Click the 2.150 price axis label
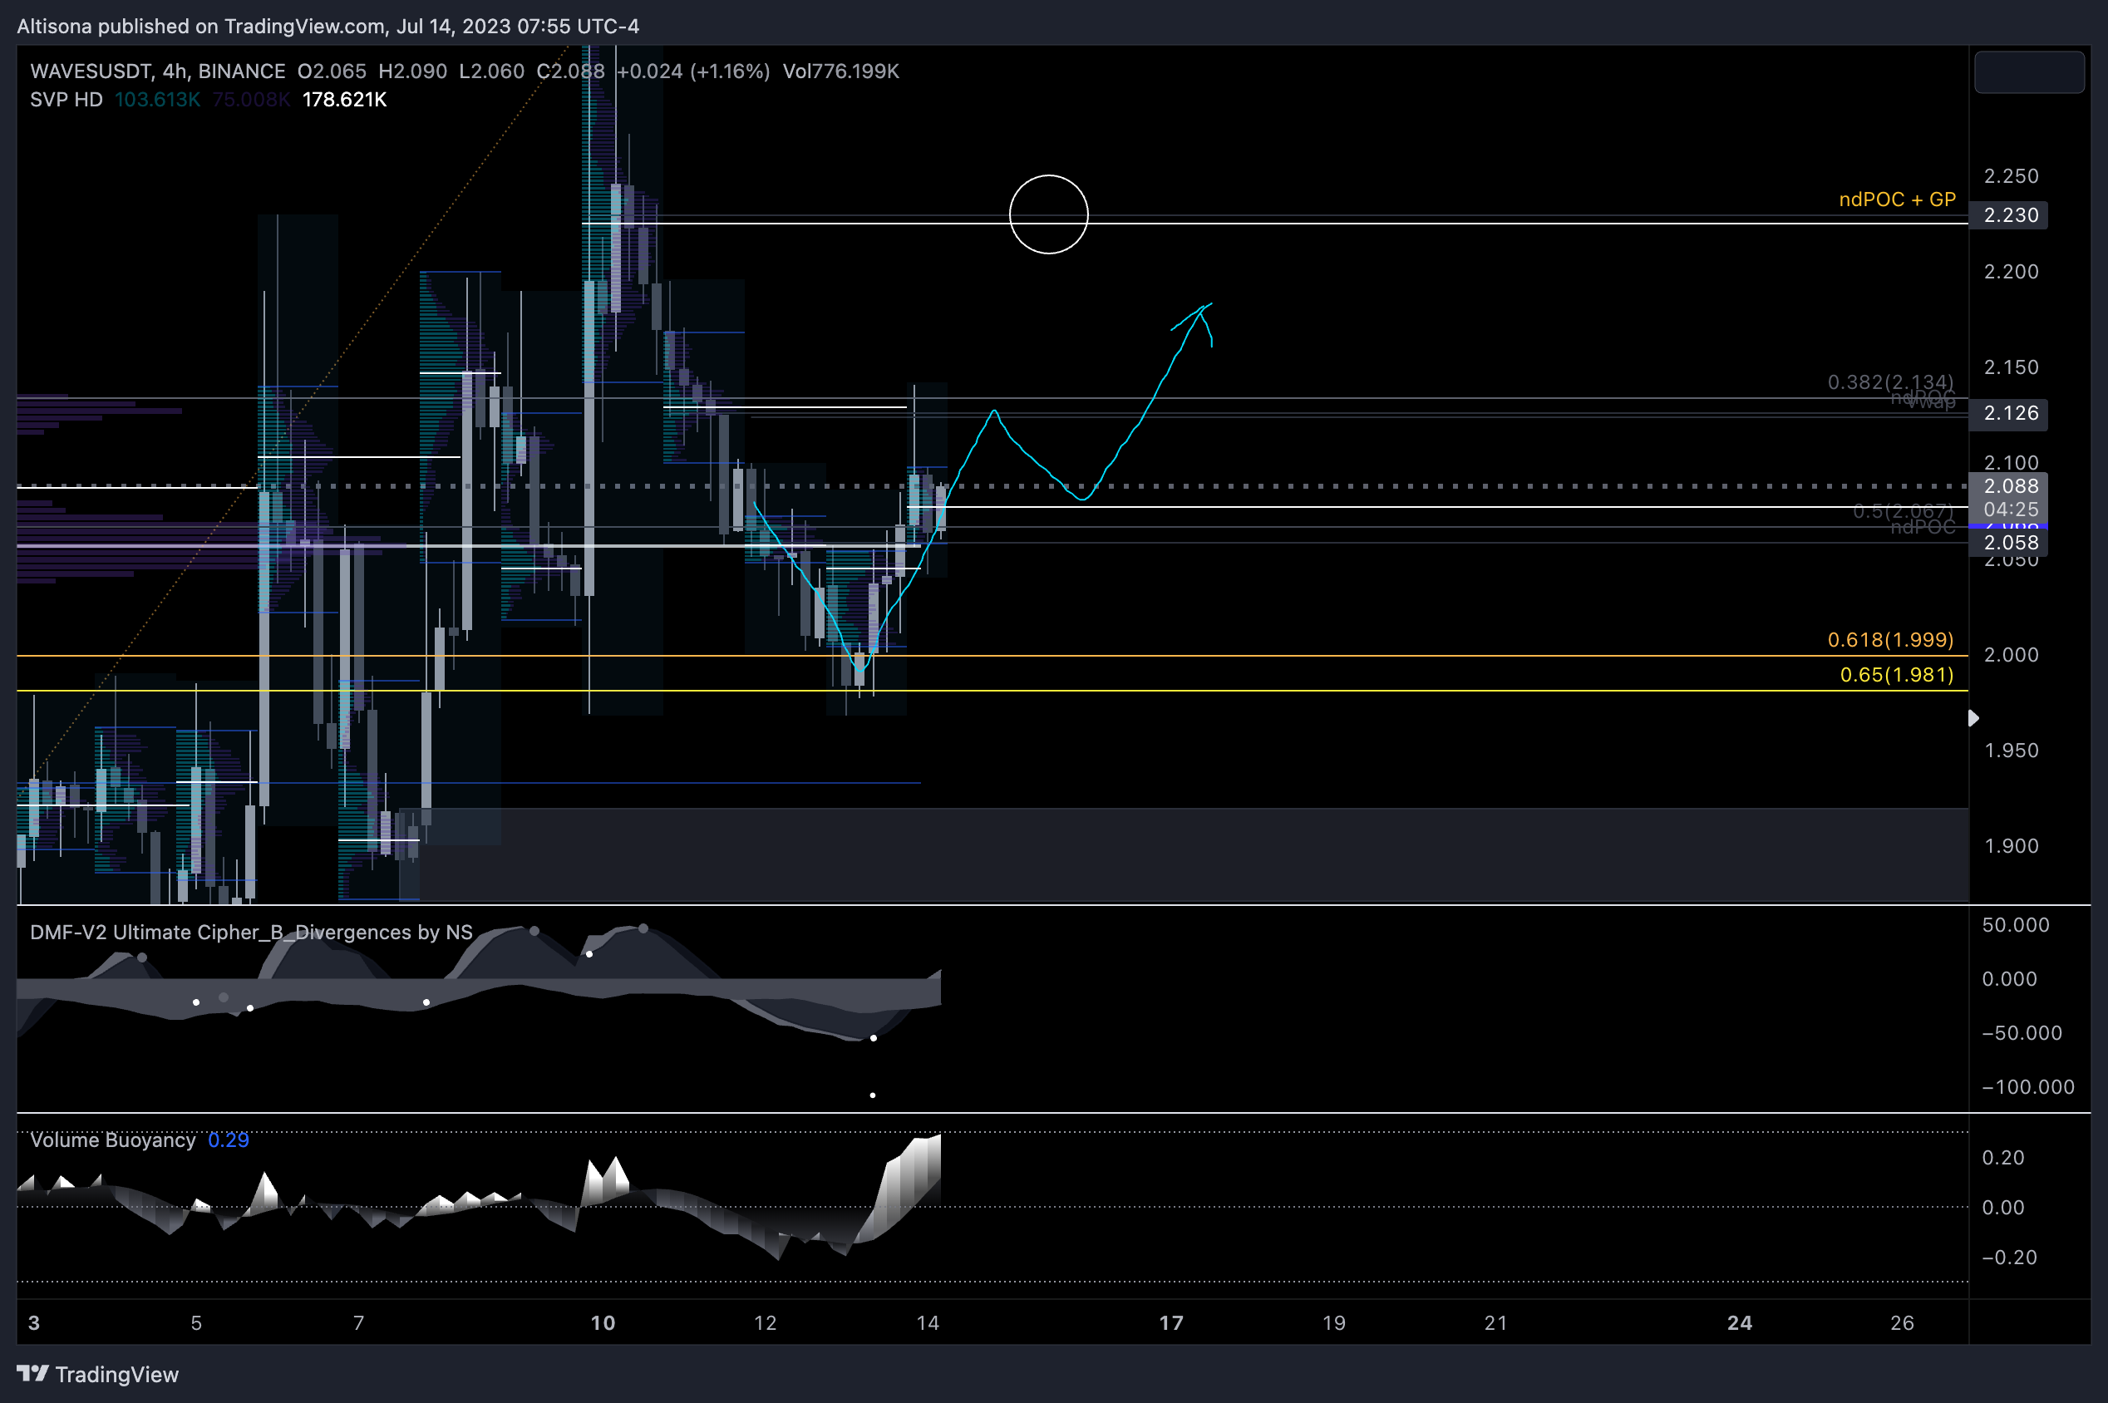Image resolution: width=2108 pixels, height=1403 pixels. pyautogui.click(x=2012, y=367)
